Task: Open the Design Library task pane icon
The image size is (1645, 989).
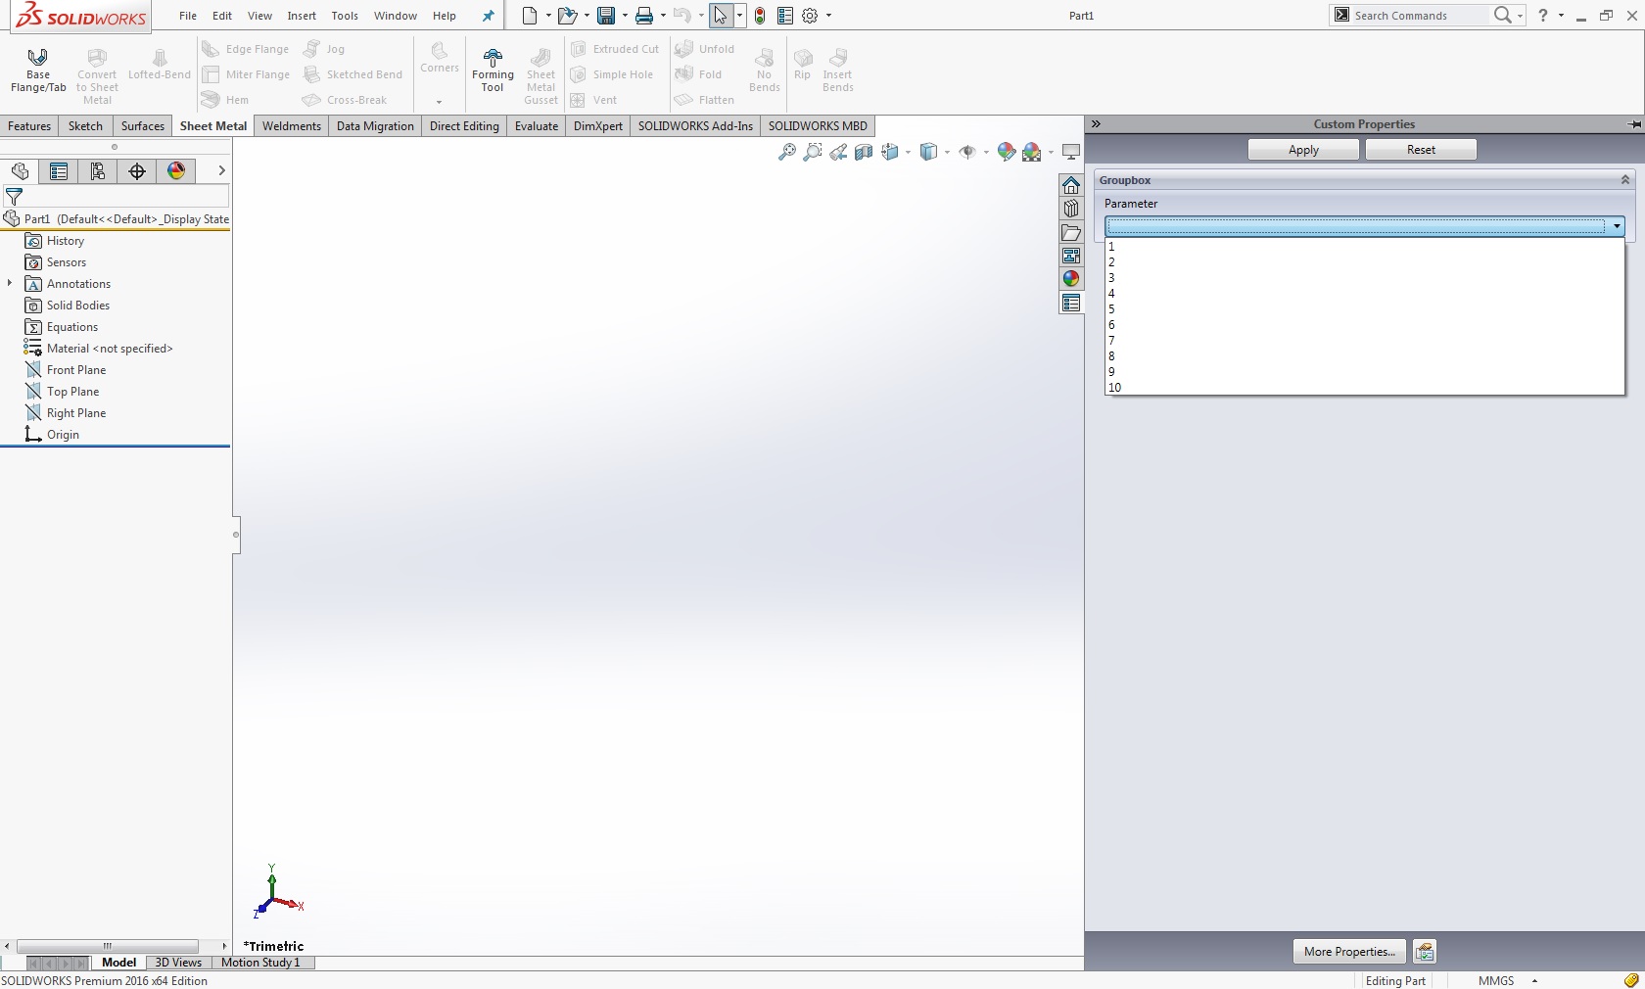Action: 1071,209
